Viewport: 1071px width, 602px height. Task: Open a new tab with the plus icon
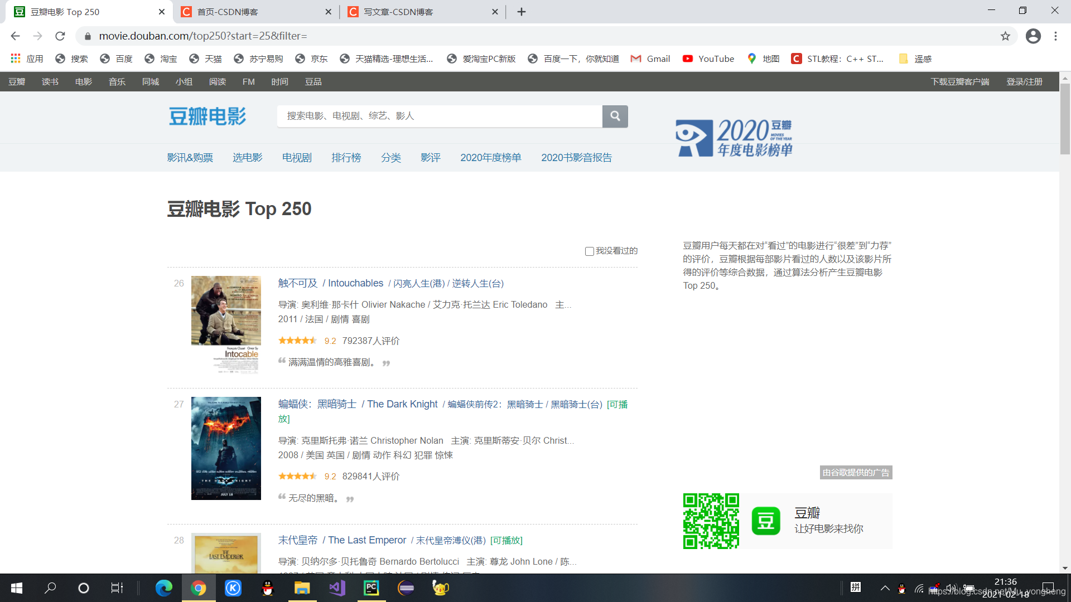click(x=522, y=12)
